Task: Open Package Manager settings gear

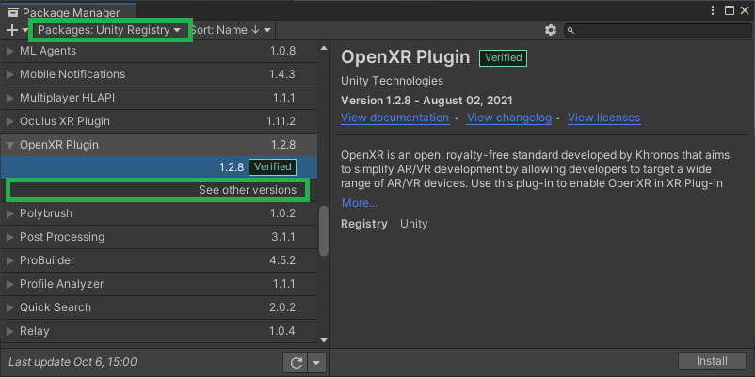Action: [551, 30]
